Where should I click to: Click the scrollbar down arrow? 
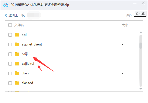click(141, 89)
